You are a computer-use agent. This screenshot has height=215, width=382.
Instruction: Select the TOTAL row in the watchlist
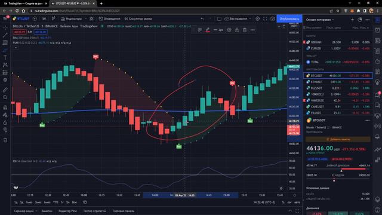[x=338, y=62]
